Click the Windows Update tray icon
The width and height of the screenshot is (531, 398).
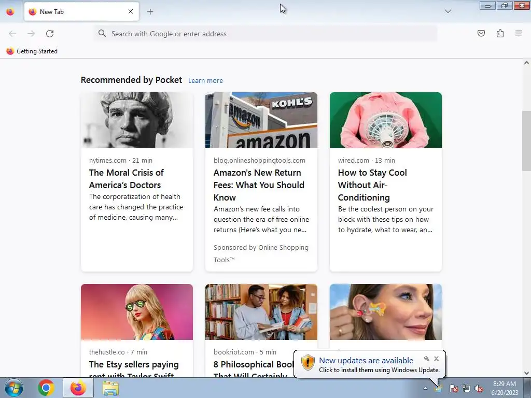pos(439,388)
